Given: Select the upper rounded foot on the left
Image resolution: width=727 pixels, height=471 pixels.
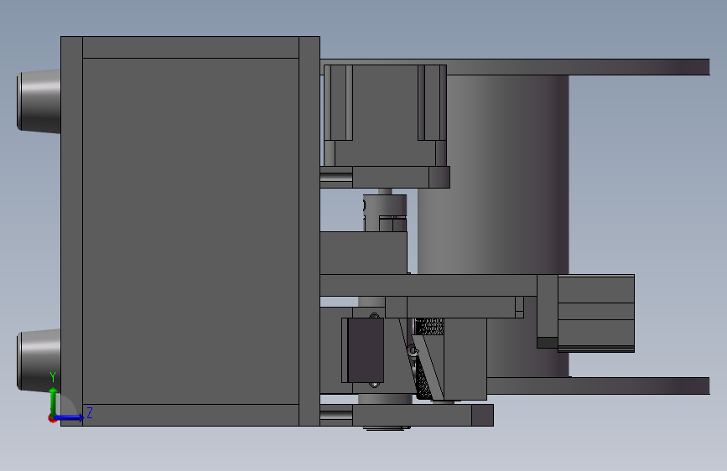Looking at the screenshot, I should point(39,101).
